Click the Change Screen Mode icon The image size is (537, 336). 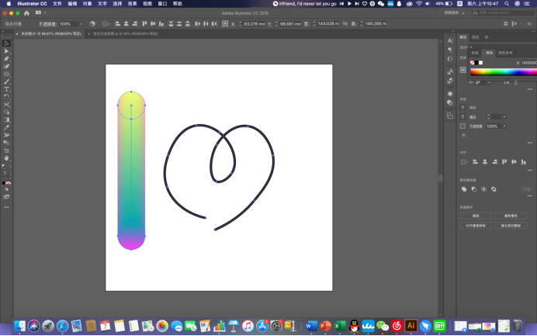(x=6, y=197)
